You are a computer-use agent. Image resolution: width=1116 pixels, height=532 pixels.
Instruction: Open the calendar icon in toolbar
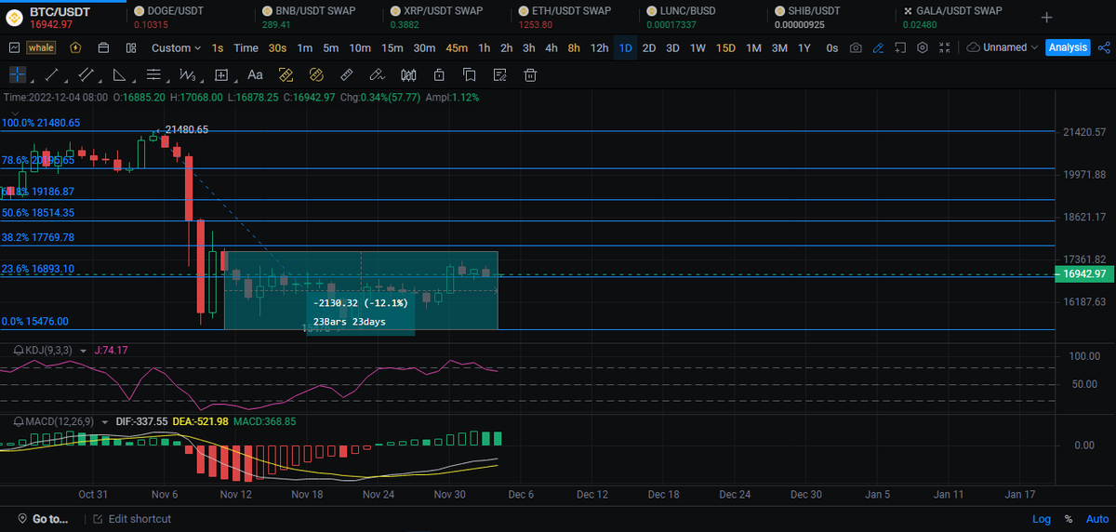(103, 47)
